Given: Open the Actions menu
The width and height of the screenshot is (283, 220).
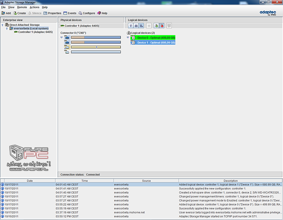Looking at the screenshot, I should coord(34,7).
